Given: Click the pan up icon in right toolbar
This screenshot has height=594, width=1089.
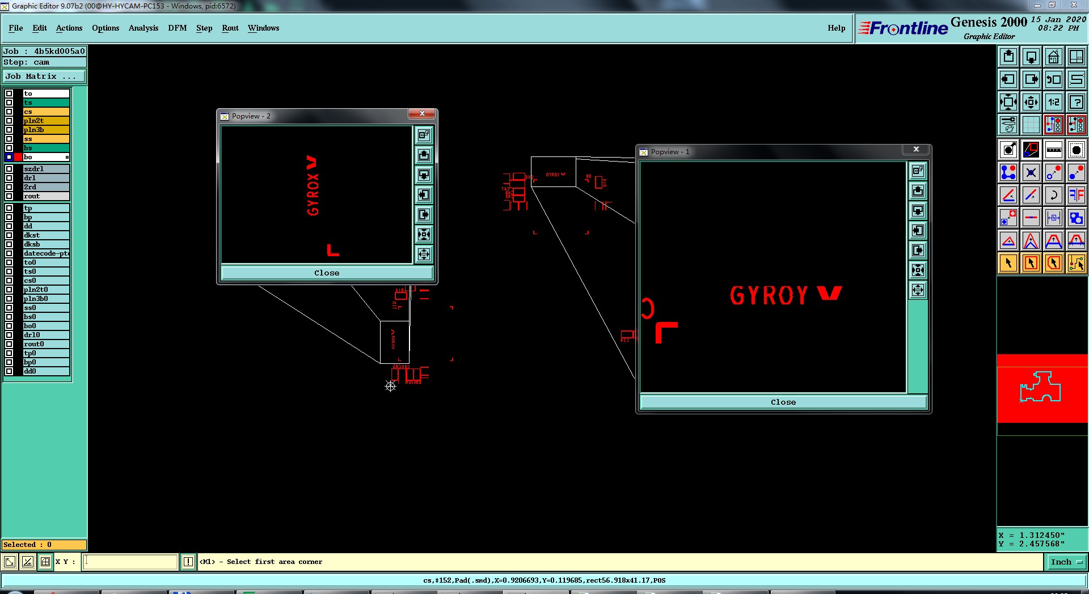Looking at the screenshot, I should 1008,57.
